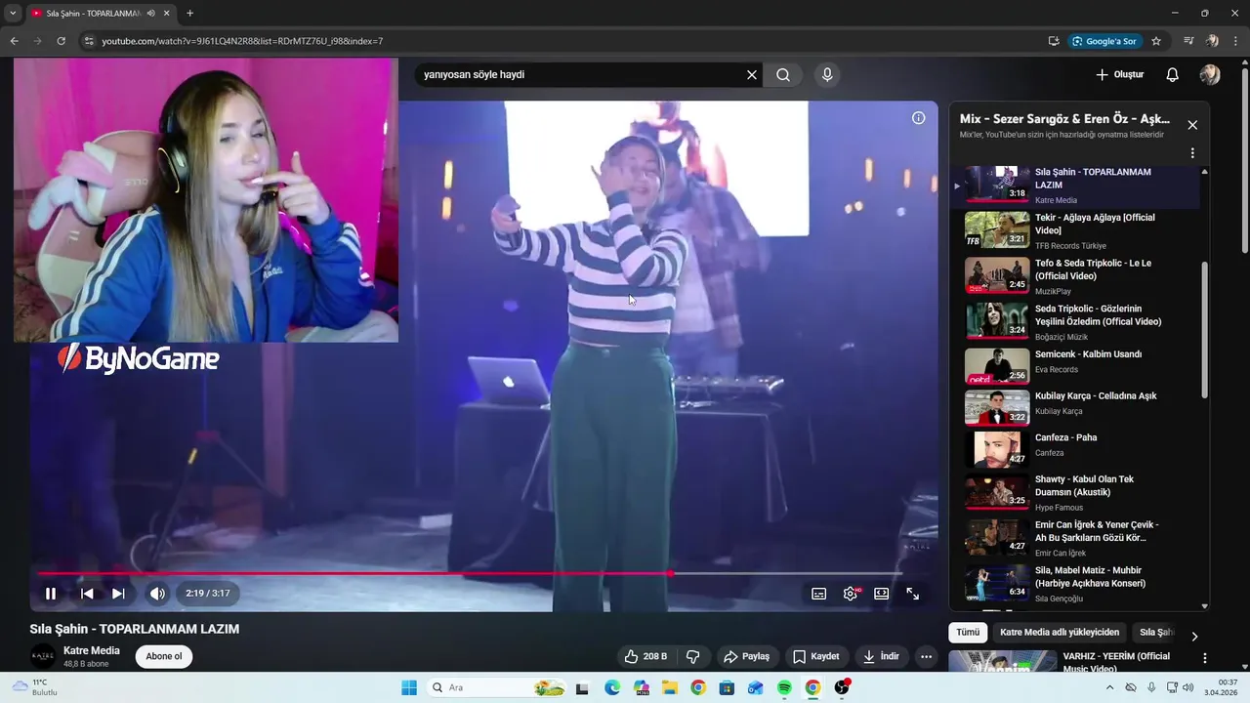Screen dimensions: 1250x703
Task: Show more filter chips with right arrow
Action: (x=1194, y=637)
